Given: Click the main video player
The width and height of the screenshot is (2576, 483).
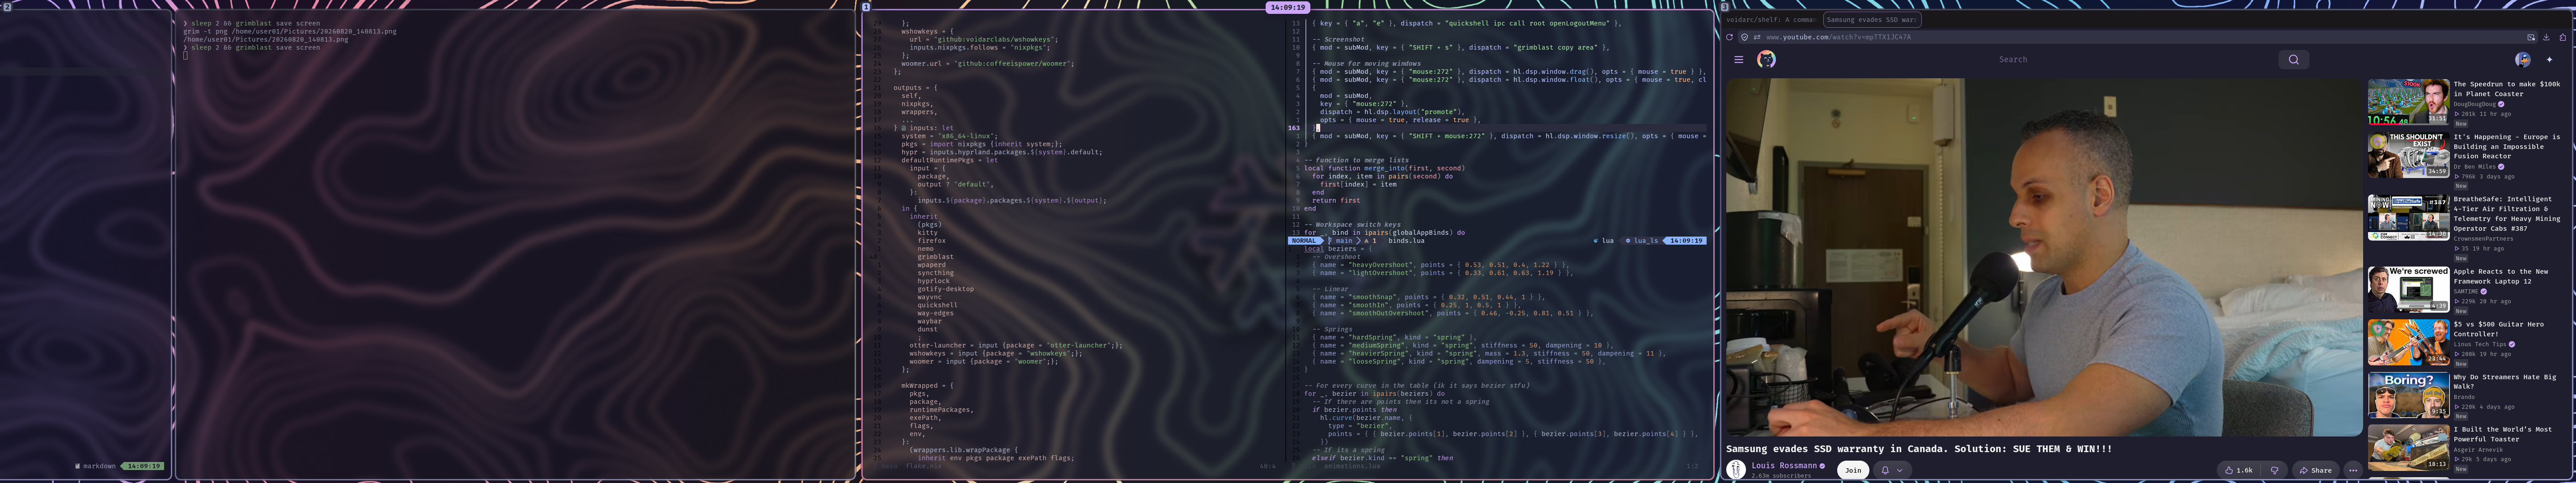Looking at the screenshot, I should pyautogui.click(x=2044, y=257).
